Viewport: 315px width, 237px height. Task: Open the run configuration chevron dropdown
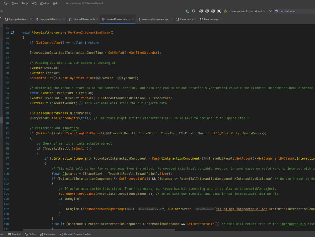click(270, 11)
